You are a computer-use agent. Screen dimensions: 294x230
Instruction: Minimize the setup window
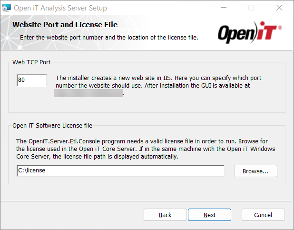[223, 8]
